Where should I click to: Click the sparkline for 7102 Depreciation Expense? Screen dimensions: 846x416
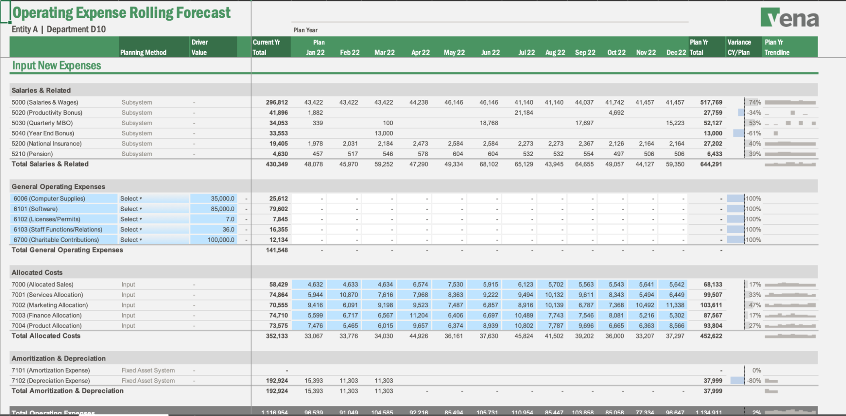(x=772, y=381)
